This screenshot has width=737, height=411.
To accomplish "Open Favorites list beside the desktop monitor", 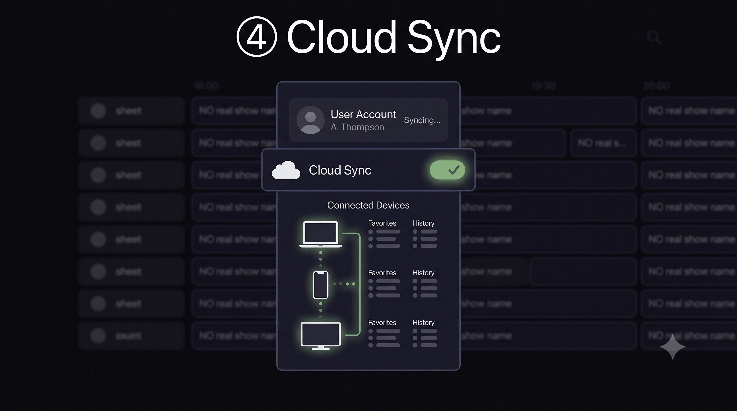I will pos(383,333).
